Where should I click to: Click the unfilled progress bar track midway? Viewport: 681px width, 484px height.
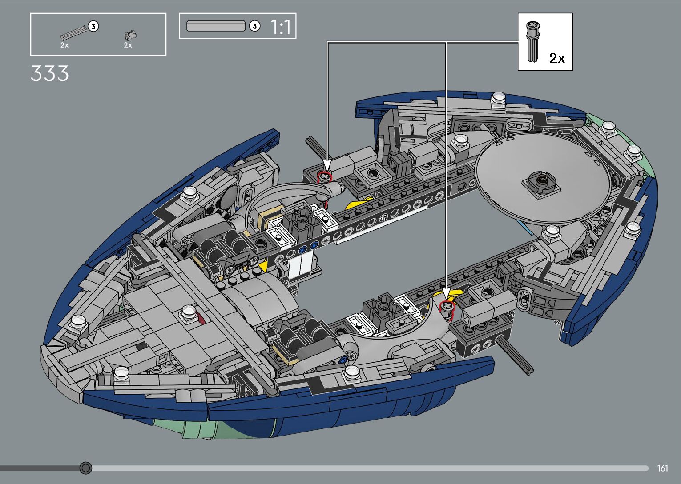[369, 468]
